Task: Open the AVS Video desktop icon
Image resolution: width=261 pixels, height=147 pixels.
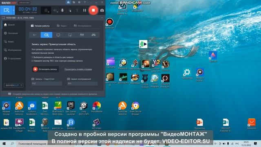Action: pyautogui.click(x=97, y=124)
